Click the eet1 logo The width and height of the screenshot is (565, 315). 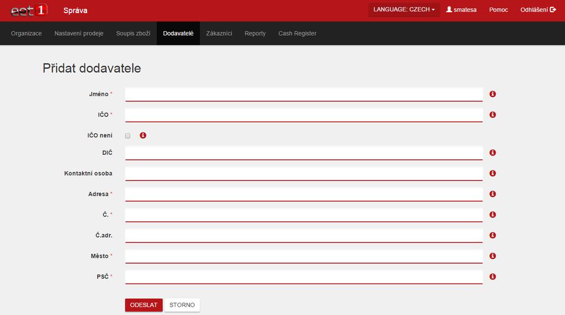(29, 10)
